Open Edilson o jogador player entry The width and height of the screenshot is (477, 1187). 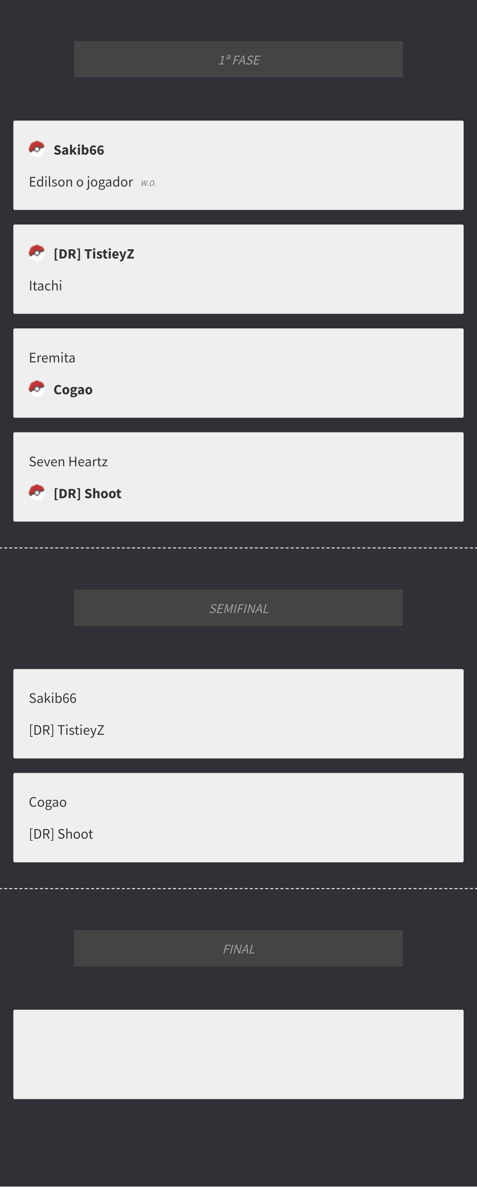click(81, 182)
